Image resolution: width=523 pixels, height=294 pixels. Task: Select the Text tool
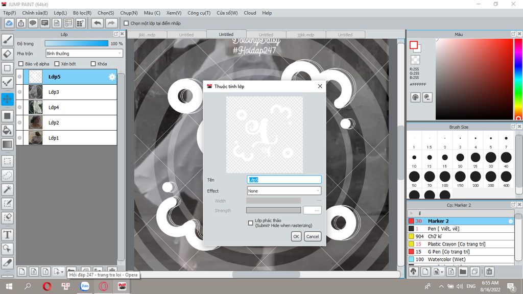[x=7, y=235]
